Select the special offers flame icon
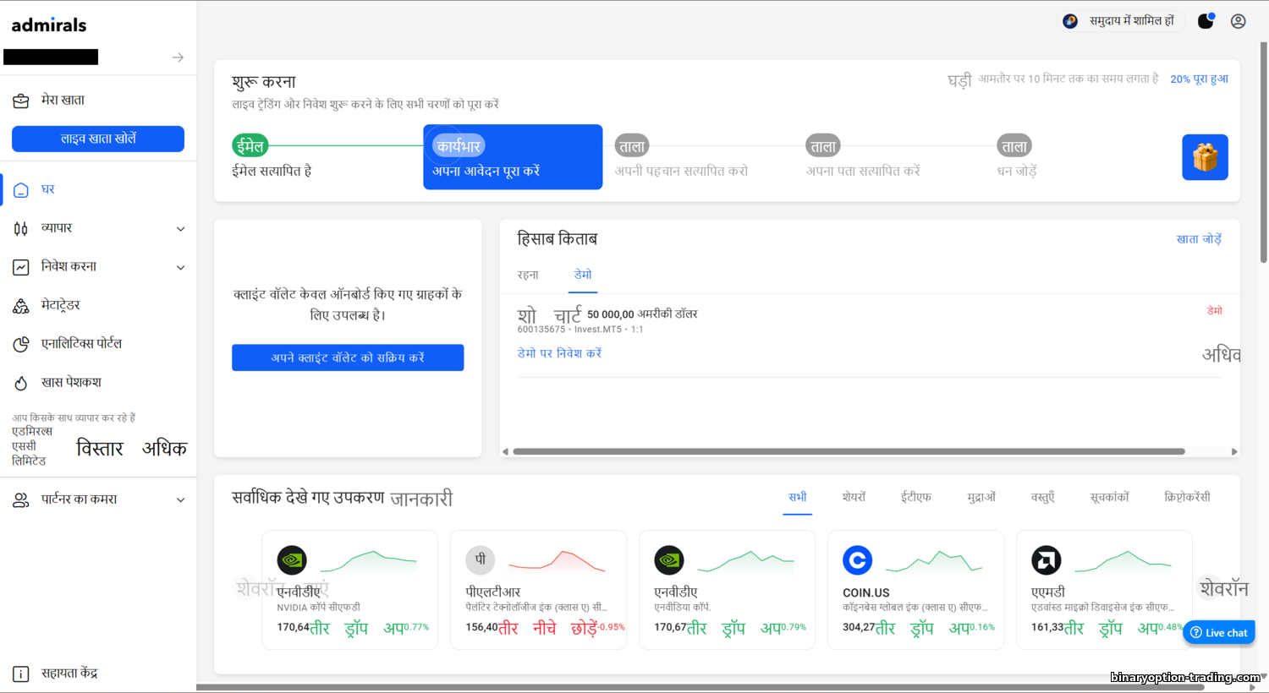 [21, 383]
